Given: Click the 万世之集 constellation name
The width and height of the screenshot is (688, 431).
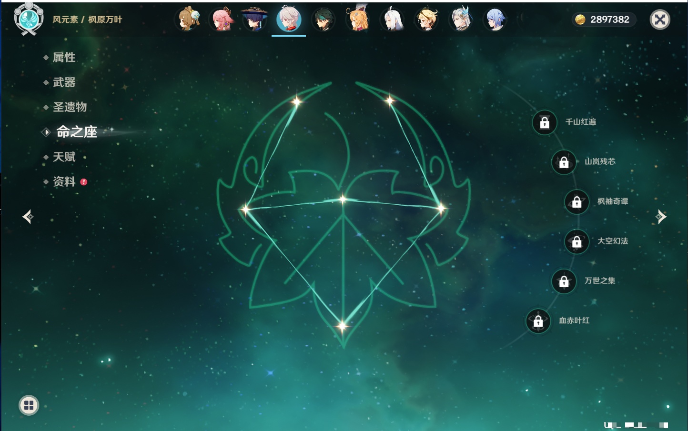Looking at the screenshot, I should 600,281.
